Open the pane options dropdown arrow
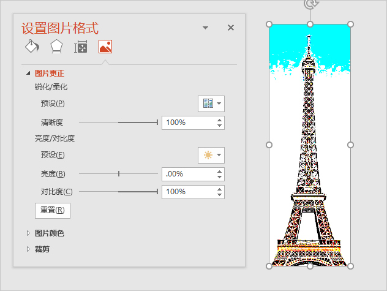The width and height of the screenshot is (387, 291). click(x=205, y=28)
